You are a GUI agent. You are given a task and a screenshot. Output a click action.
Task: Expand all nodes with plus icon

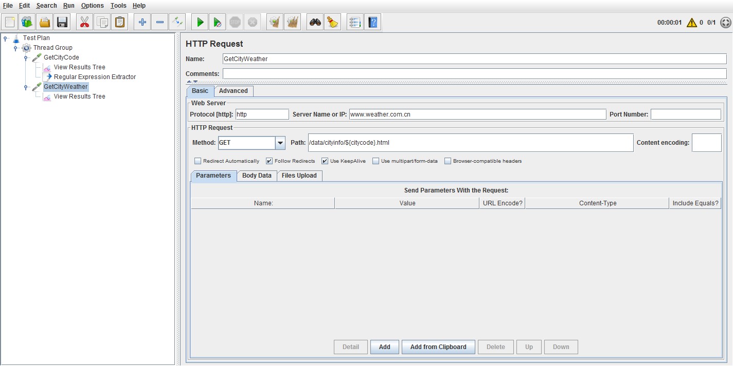[x=142, y=22]
